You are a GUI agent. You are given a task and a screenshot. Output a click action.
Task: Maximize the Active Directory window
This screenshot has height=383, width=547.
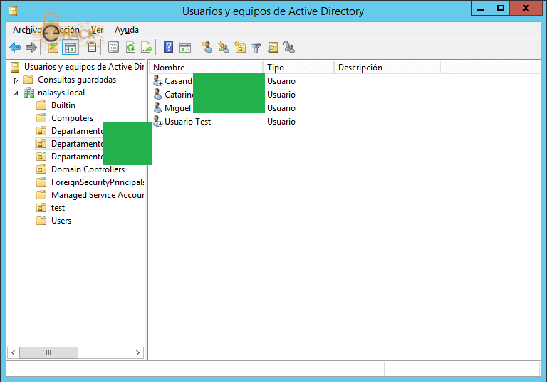point(501,8)
